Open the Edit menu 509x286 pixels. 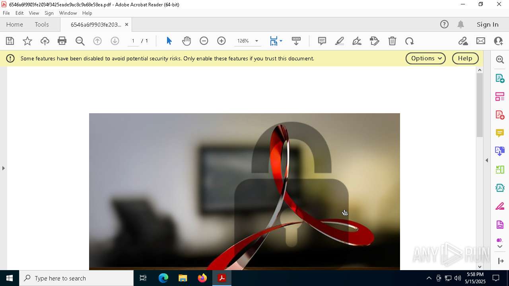19,13
